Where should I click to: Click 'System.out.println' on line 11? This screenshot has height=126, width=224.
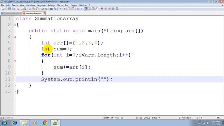(69, 79)
